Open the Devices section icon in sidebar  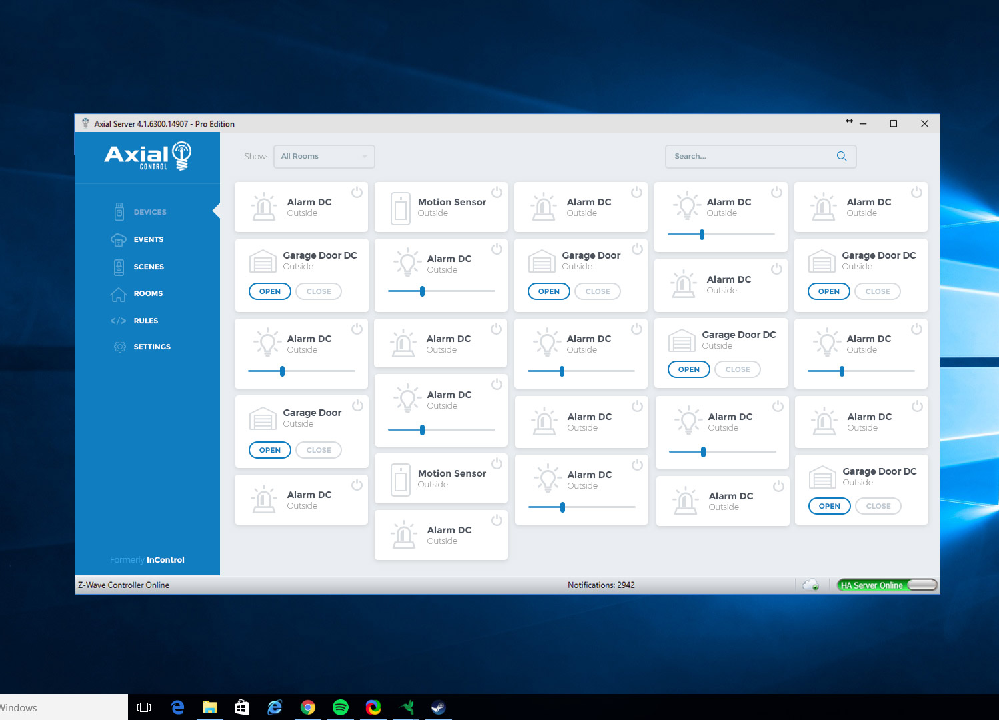119,212
